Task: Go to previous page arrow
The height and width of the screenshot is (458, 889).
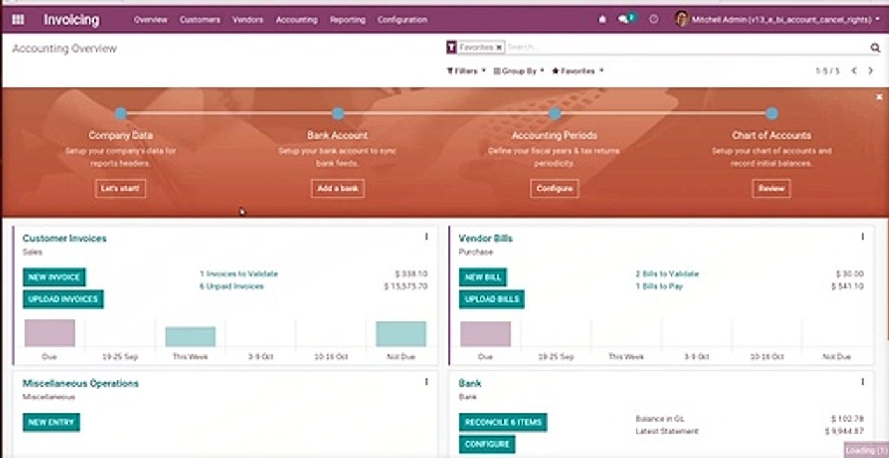Action: click(854, 71)
